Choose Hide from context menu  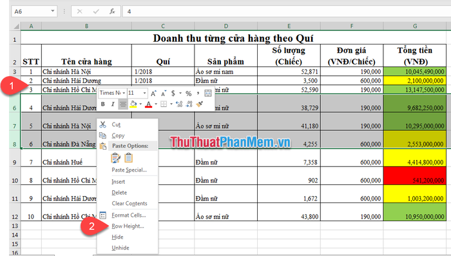128,237
